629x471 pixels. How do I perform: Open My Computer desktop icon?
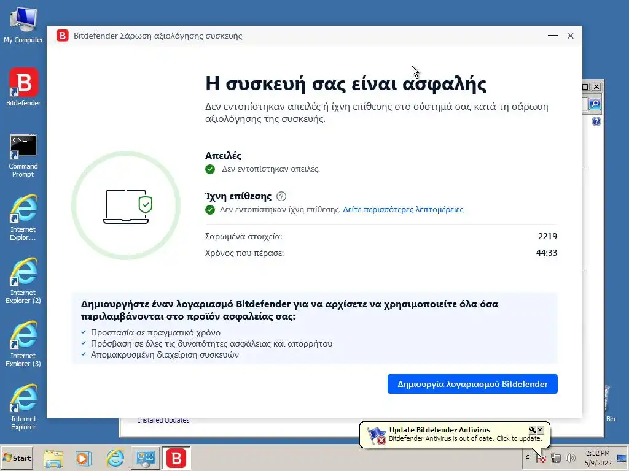coord(23,25)
